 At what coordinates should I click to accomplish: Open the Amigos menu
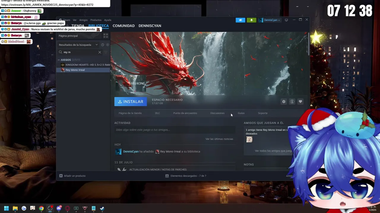pos(83,20)
